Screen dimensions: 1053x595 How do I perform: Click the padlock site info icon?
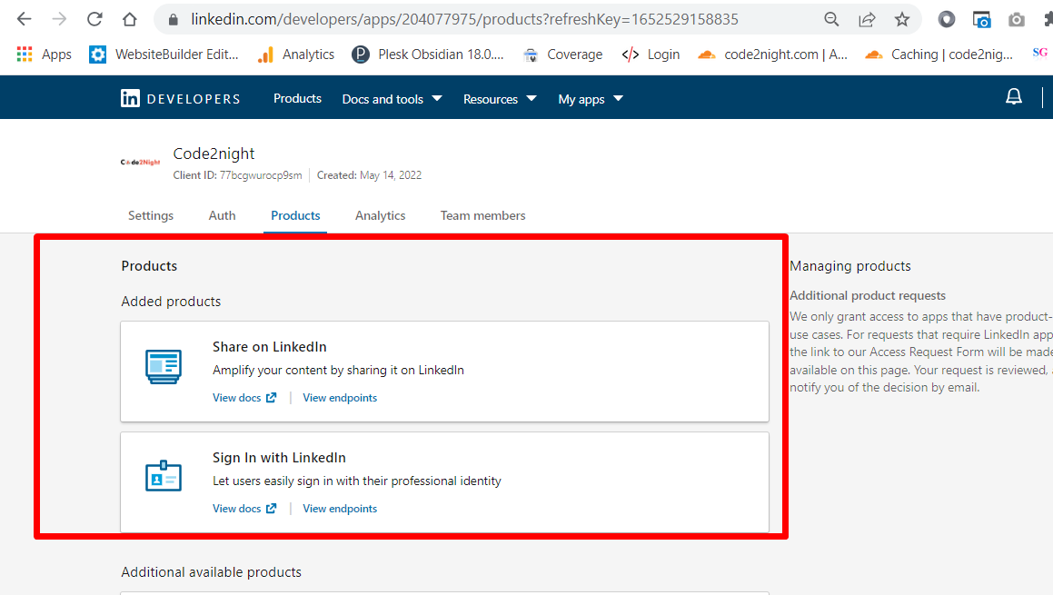tap(174, 19)
